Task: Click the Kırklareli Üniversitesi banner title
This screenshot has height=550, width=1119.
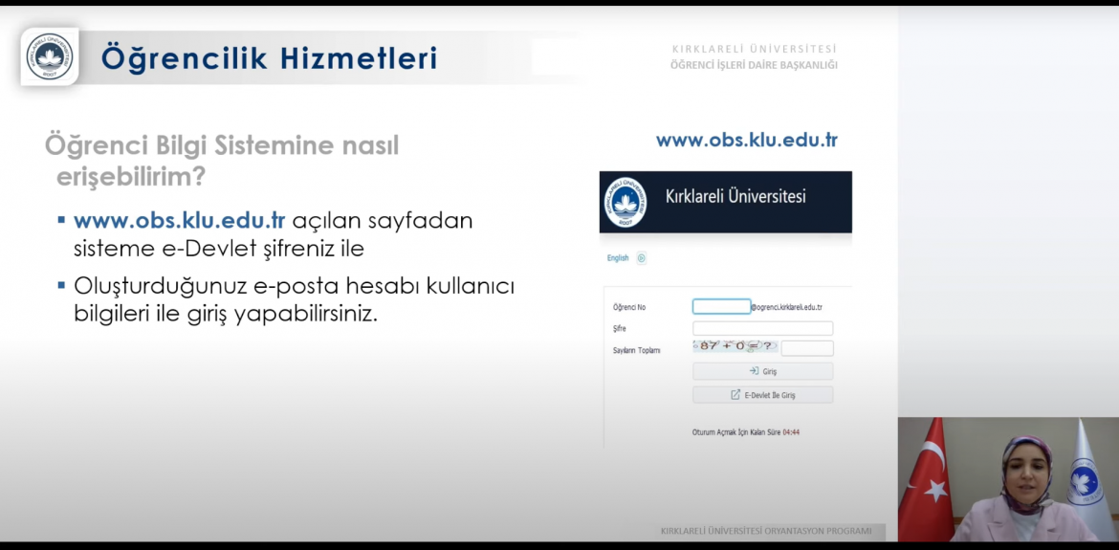Action: [x=735, y=197]
